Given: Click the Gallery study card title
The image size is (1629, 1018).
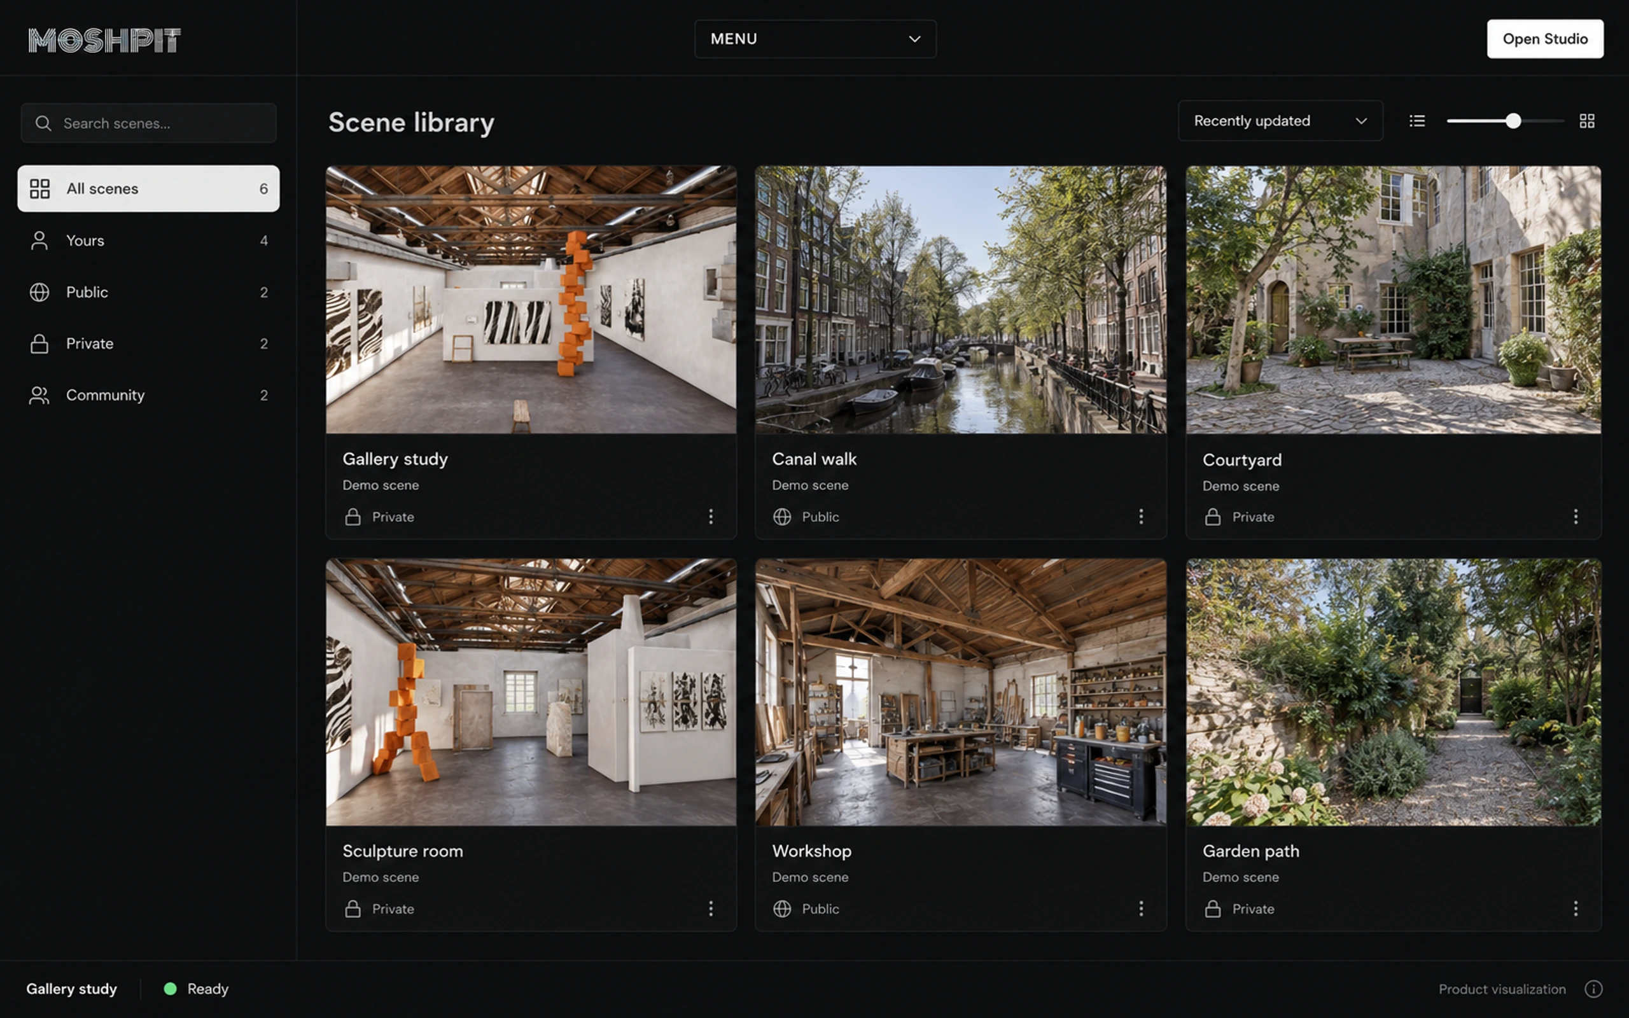Looking at the screenshot, I should pos(395,459).
